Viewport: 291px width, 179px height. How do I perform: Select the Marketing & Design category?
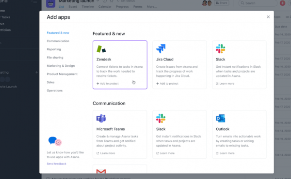pyautogui.click(x=61, y=66)
